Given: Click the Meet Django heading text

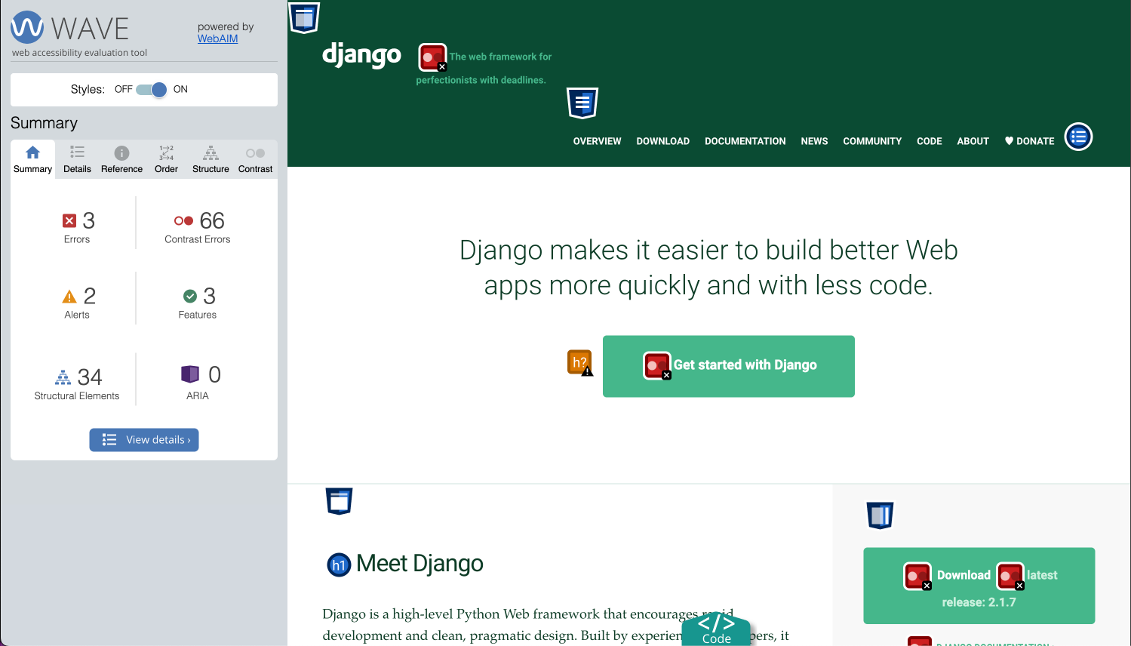Looking at the screenshot, I should [x=420, y=564].
